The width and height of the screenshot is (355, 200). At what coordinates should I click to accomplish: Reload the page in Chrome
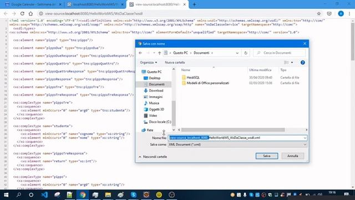[22, 13]
